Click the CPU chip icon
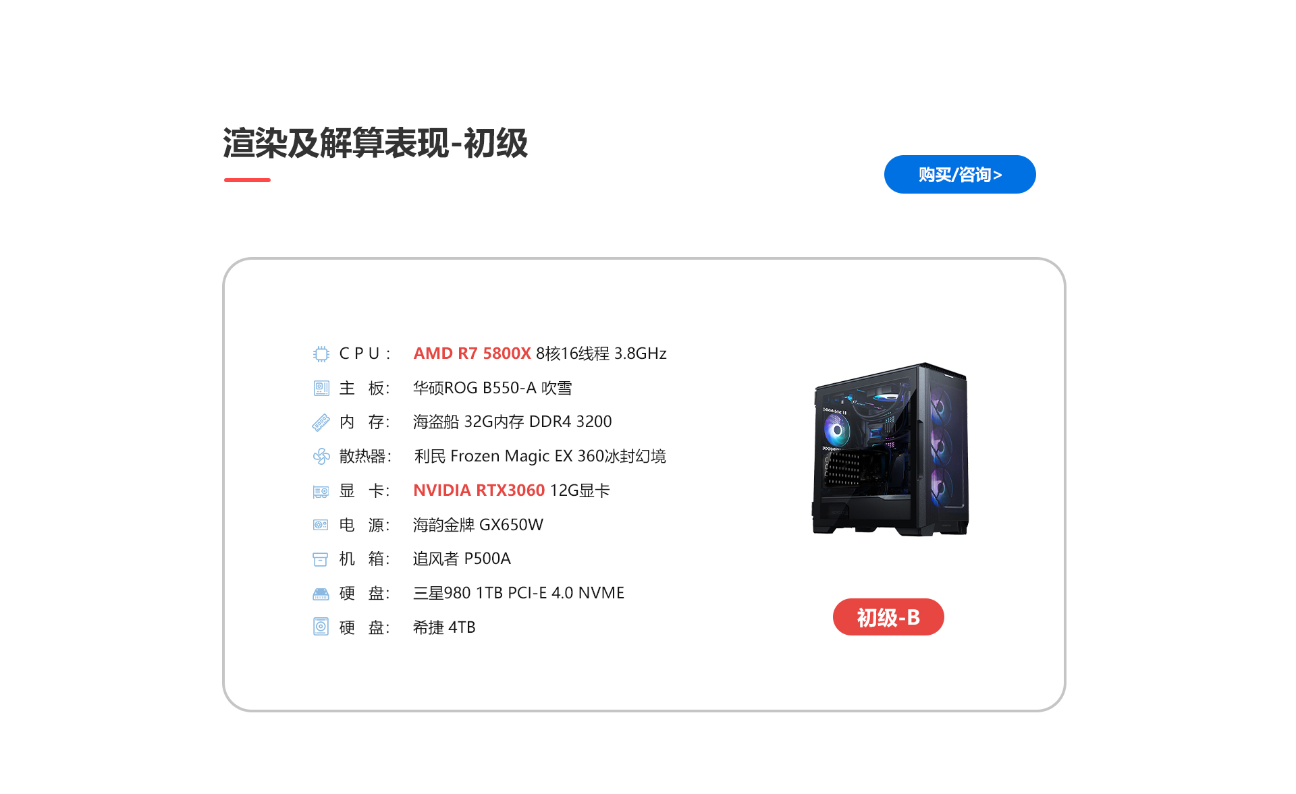The height and width of the screenshot is (794, 1296). click(321, 354)
